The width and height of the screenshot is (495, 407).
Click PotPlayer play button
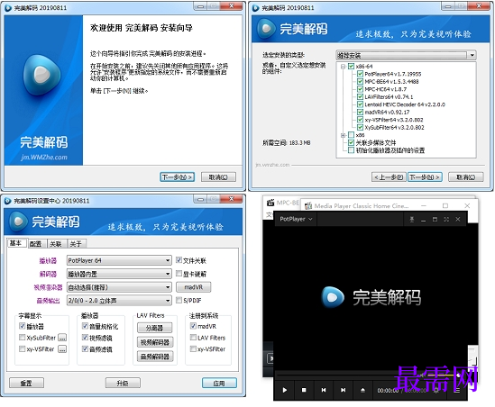(284, 390)
